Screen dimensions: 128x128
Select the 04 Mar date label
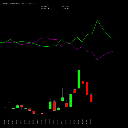point(50,122)
